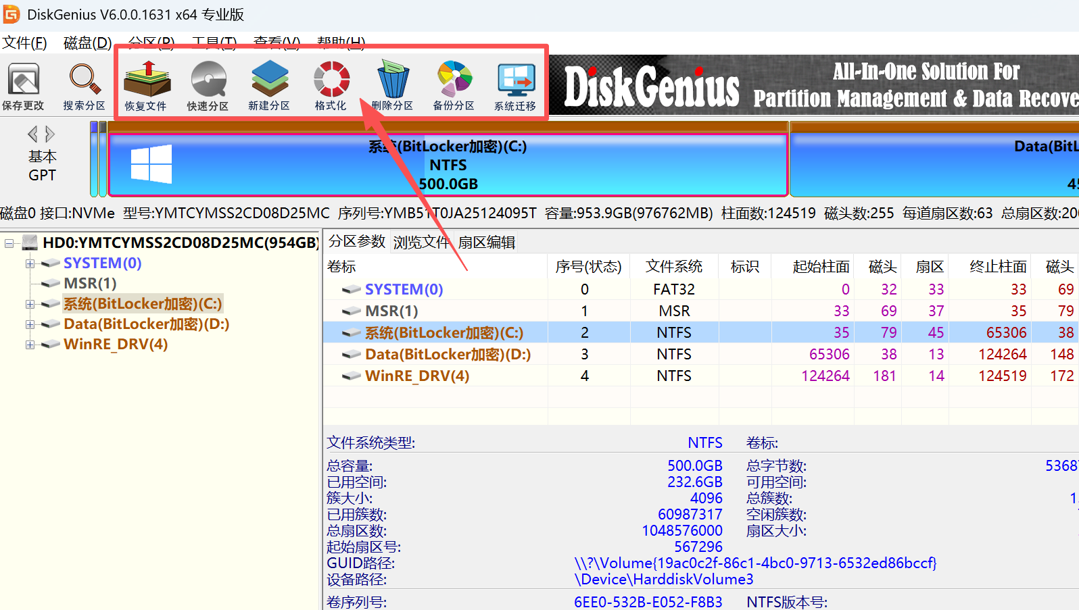Switch to 浏览文件 tab
This screenshot has width=1079, height=610.
[x=421, y=242]
